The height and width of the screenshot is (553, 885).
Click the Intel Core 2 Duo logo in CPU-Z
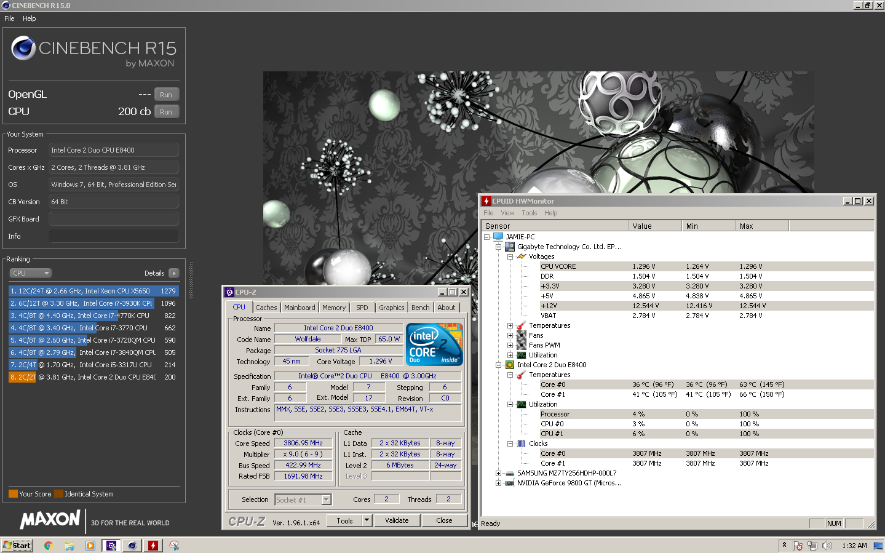coord(435,344)
